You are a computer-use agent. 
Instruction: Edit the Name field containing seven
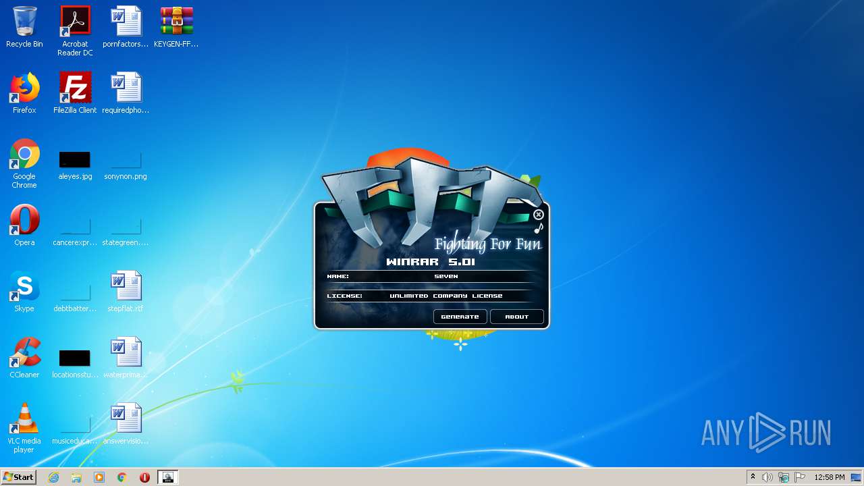tap(446, 276)
